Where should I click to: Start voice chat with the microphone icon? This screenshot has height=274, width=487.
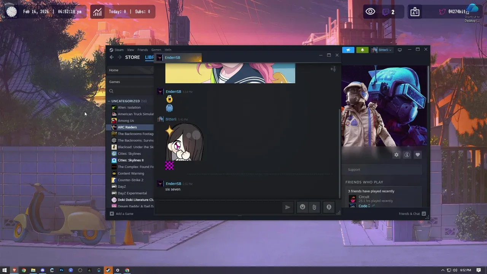pos(329,207)
